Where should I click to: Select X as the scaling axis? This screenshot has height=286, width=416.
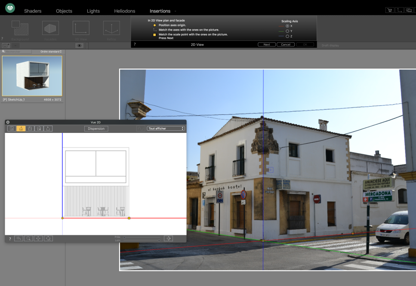click(x=287, y=26)
